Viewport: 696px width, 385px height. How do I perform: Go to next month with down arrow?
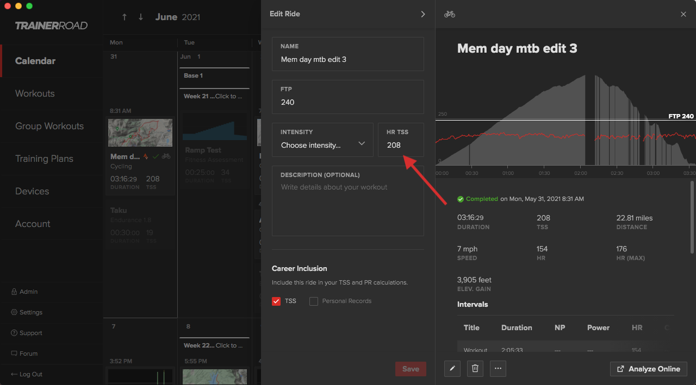pos(141,17)
